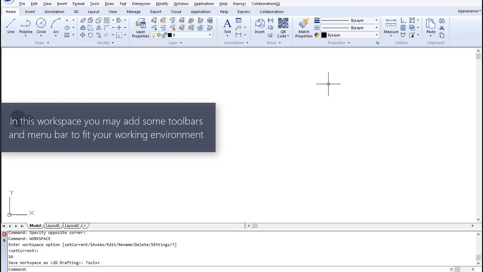
Task: Select the Text annotation tool
Action: click(227, 26)
